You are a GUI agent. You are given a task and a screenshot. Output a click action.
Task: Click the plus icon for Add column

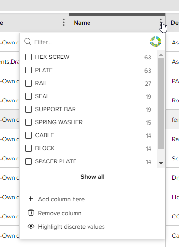pos(31,199)
